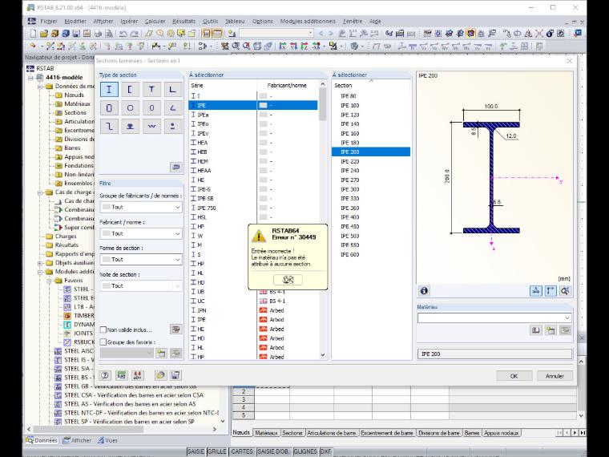
Task: Close the Sections laminées dialog
Action: pos(570,61)
